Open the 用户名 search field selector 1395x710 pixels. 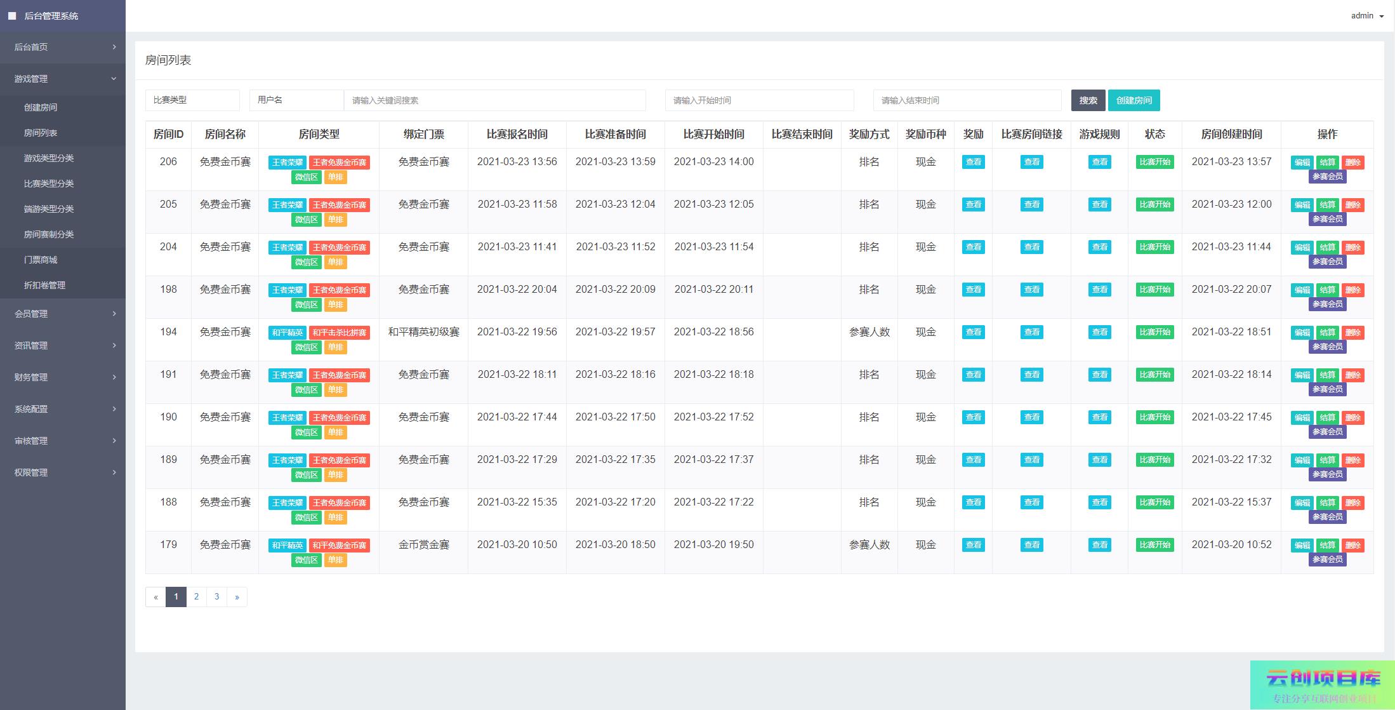tap(296, 100)
